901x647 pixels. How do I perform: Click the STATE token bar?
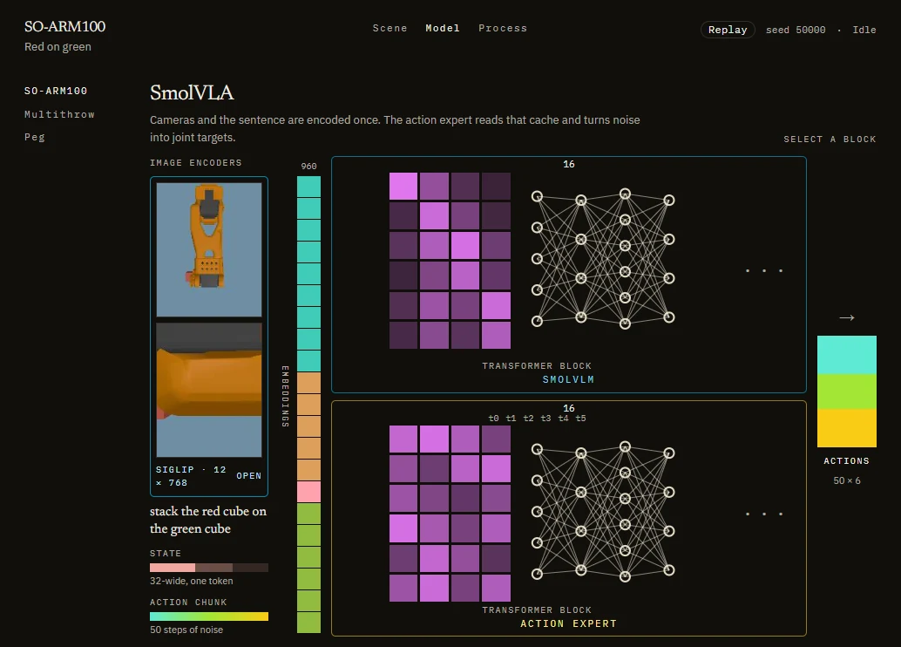coord(209,568)
